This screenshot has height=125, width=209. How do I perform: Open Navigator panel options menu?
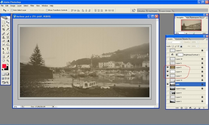(207, 18)
